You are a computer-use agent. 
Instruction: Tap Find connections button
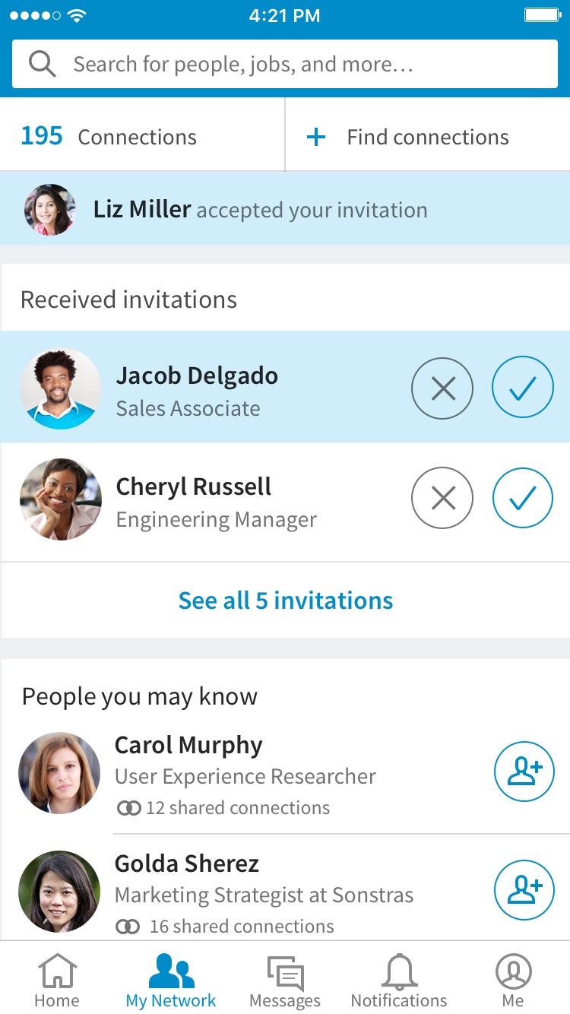[x=408, y=137]
